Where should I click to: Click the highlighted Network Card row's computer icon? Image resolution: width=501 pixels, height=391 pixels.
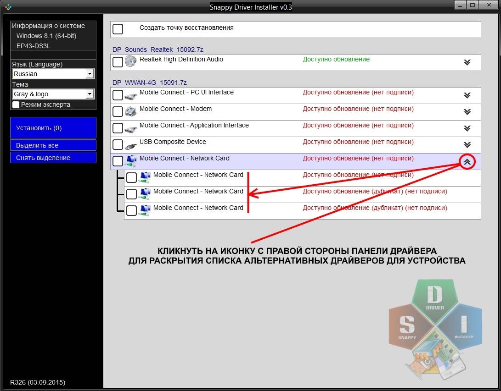coord(131,160)
